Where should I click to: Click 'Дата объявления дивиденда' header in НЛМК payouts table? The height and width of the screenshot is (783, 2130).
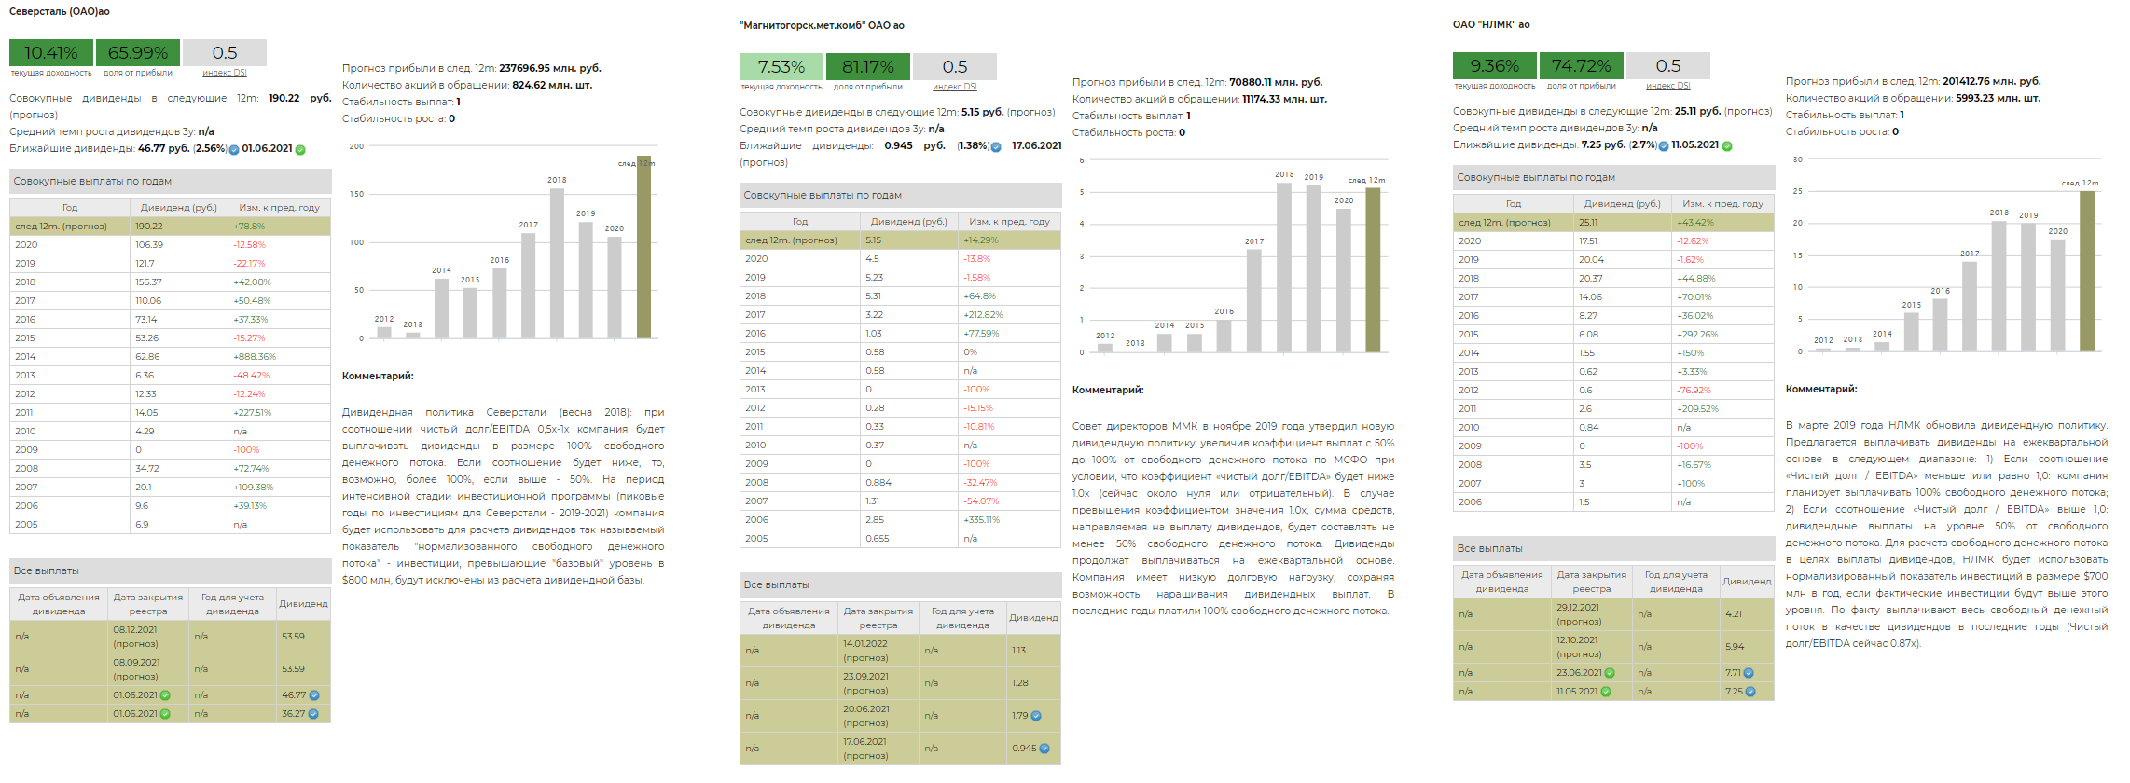click(1502, 582)
